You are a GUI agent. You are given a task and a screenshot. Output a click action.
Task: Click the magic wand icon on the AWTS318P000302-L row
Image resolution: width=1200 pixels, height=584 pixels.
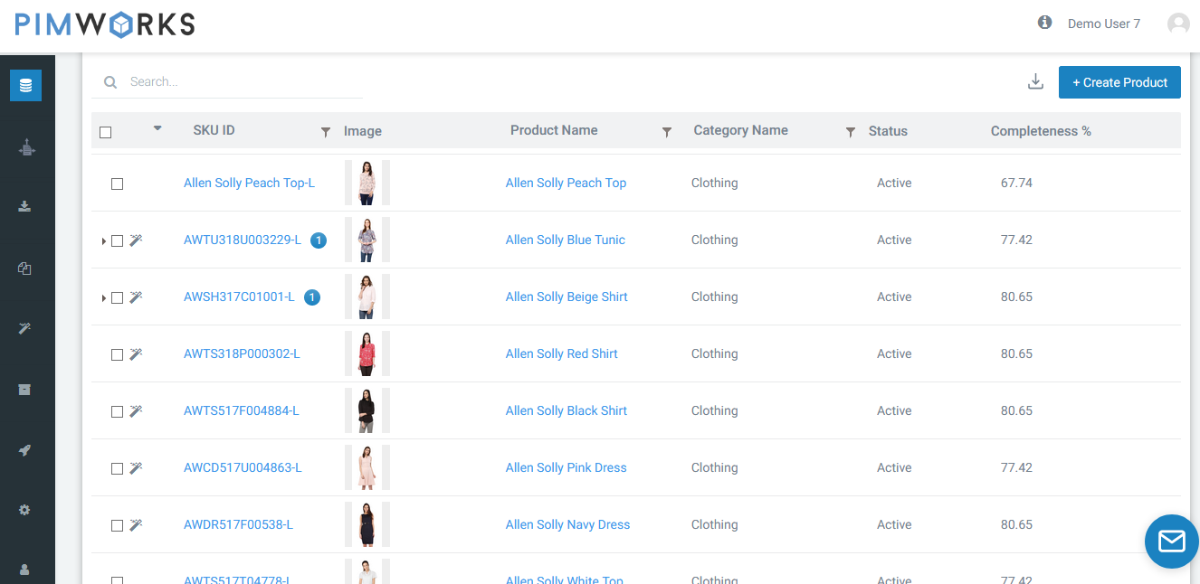136,354
